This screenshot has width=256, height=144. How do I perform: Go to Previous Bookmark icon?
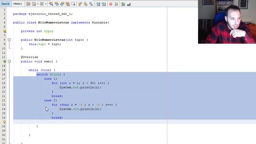[x=80, y=4]
